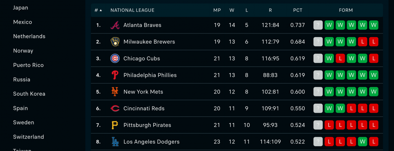Click the New York Mets logo
This screenshot has width=394, height=151.
click(x=115, y=92)
